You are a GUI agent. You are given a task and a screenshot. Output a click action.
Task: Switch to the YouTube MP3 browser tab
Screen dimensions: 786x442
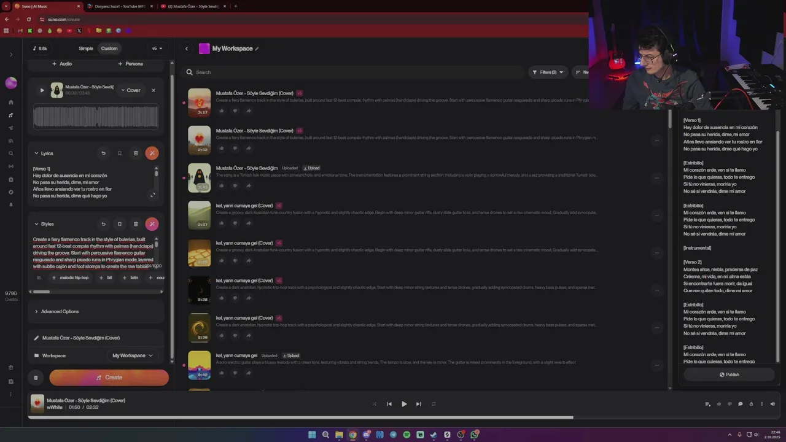(x=120, y=6)
